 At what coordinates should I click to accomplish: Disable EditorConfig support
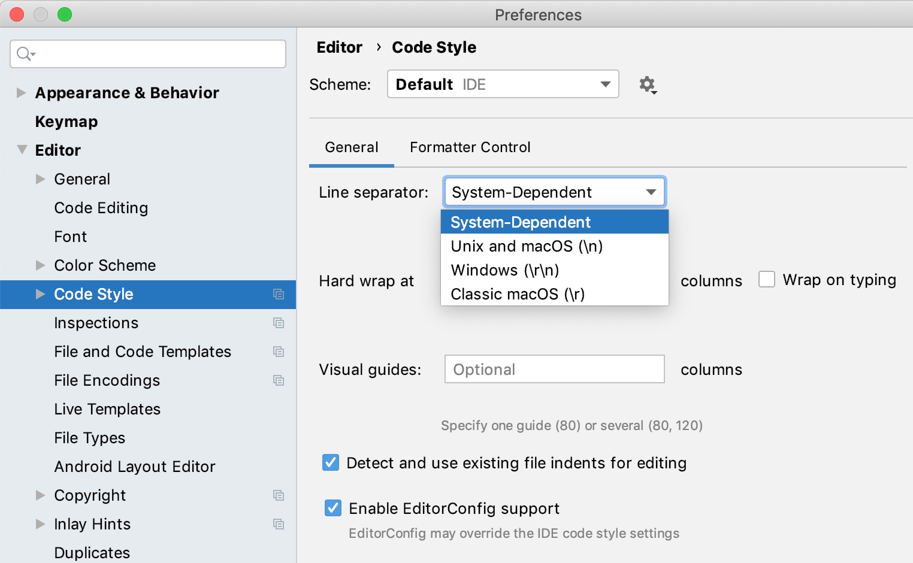333,508
